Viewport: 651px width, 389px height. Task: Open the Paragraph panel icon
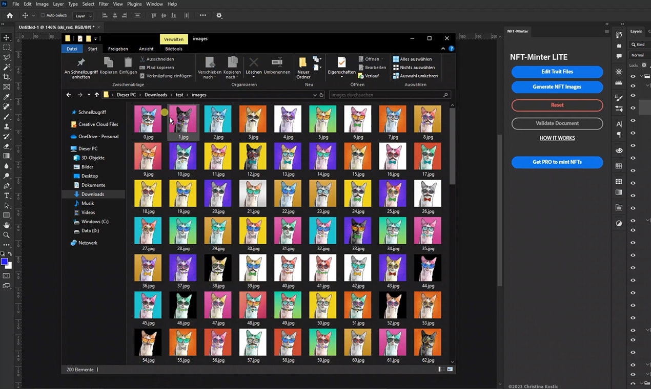(619, 135)
